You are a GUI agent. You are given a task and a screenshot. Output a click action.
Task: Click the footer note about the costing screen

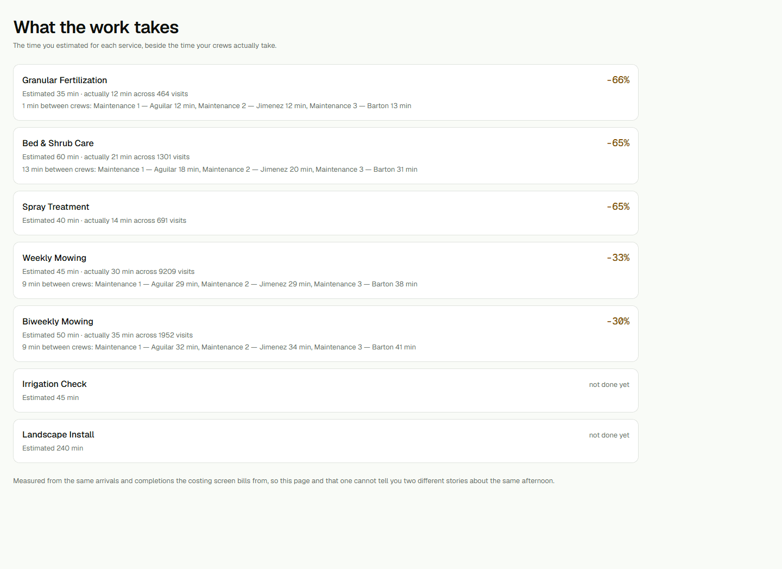tap(284, 481)
